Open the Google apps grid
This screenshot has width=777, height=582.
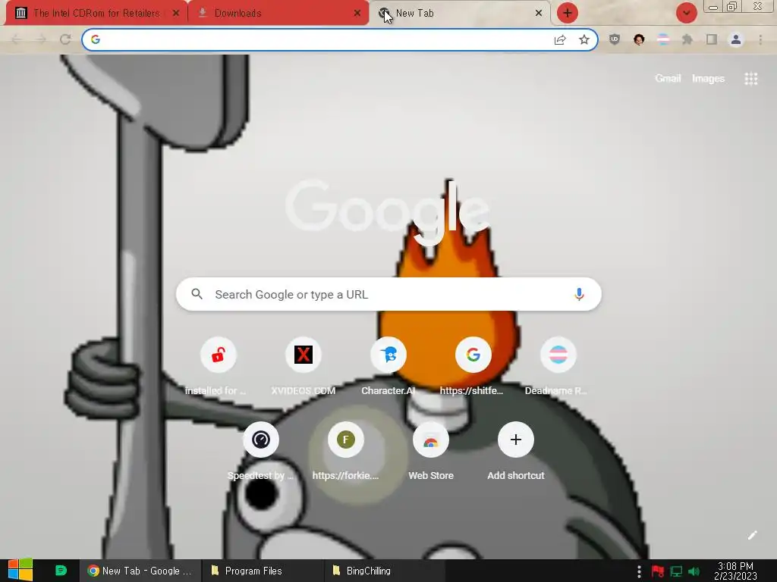pyautogui.click(x=750, y=79)
